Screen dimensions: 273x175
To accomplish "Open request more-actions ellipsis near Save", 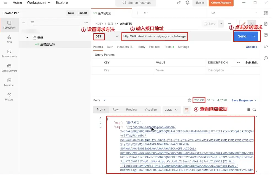I will [x=229, y=24].
